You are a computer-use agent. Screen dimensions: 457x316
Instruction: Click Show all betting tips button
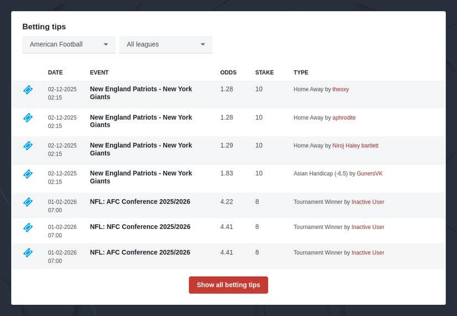point(228,285)
